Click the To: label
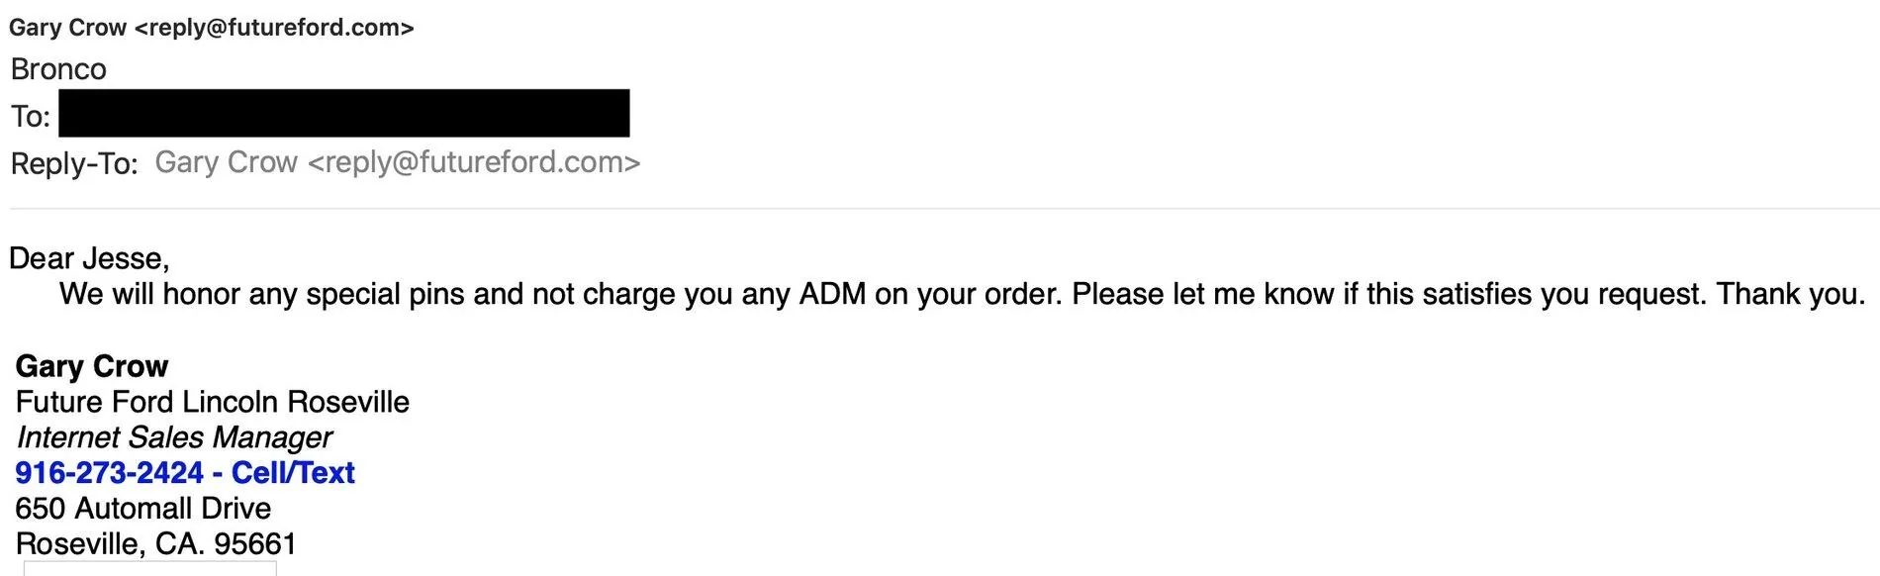The width and height of the screenshot is (1880, 576). pos(31,116)
